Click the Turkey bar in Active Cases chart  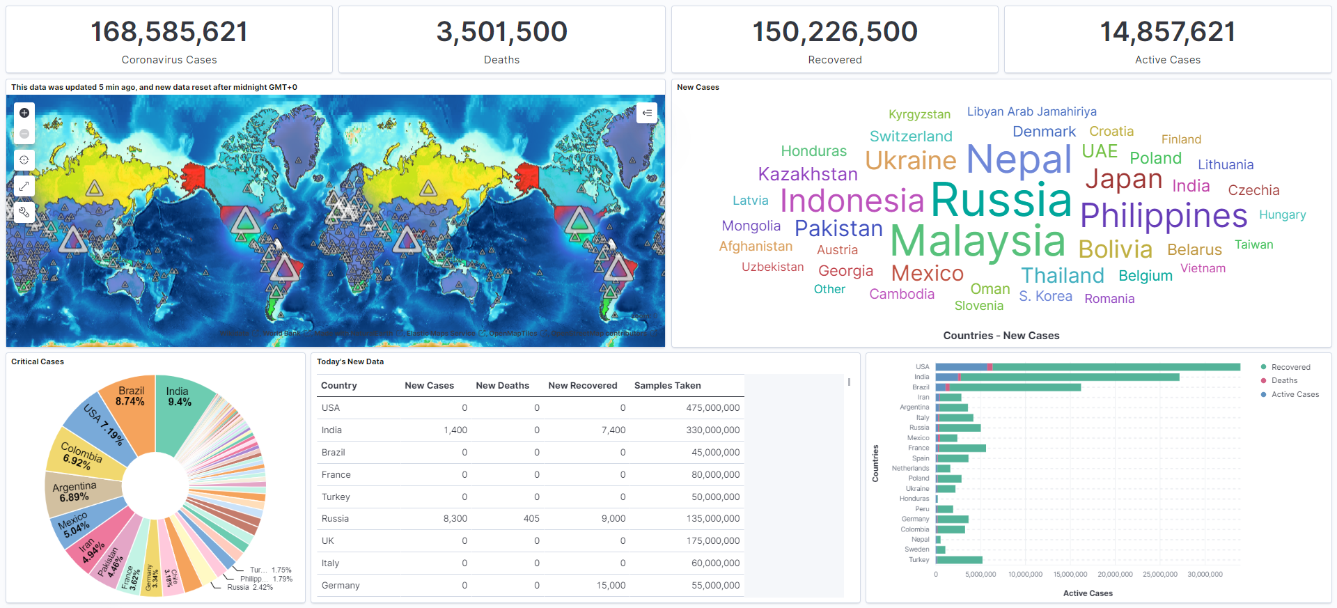click(959, 560)
